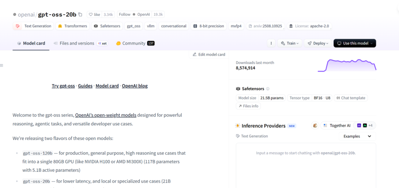Expand the Use this model dropdown
399x188 pixels.
[355, 43]
